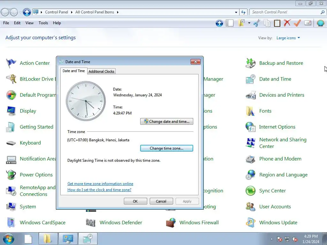
Task: Open the Edit menu
Action: pos(17,23)
